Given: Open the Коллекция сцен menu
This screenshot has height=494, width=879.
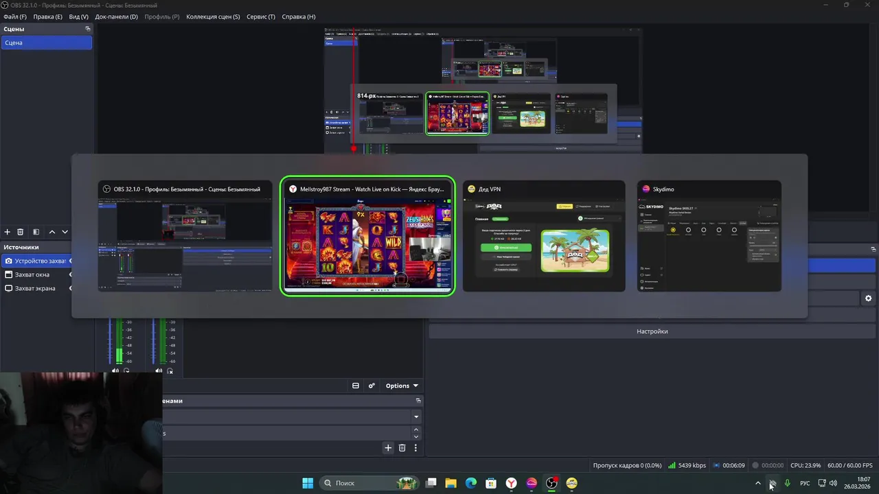Looking at the screenshot, I should 213,16.
